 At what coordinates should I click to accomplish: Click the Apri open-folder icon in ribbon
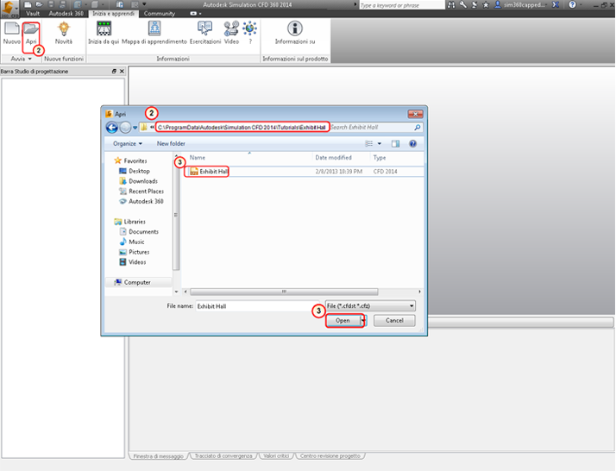31,28
